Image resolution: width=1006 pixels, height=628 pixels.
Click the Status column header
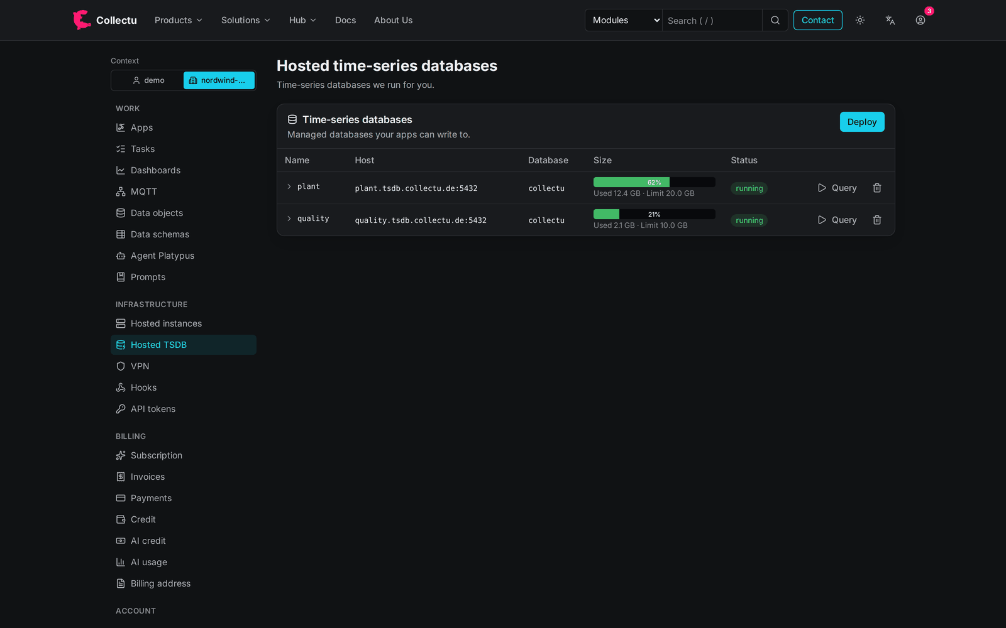coord(744,160)
